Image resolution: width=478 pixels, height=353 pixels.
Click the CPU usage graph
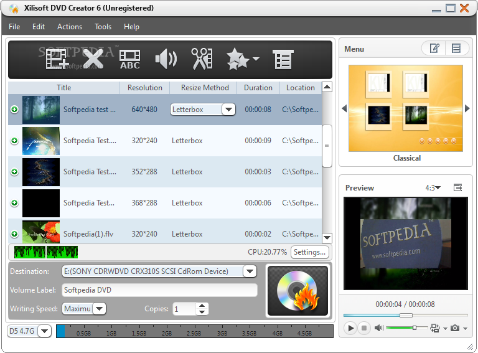tap(46, 252)
